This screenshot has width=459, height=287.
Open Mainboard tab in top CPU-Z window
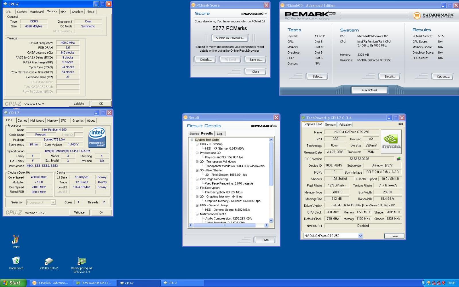(37, 12)
